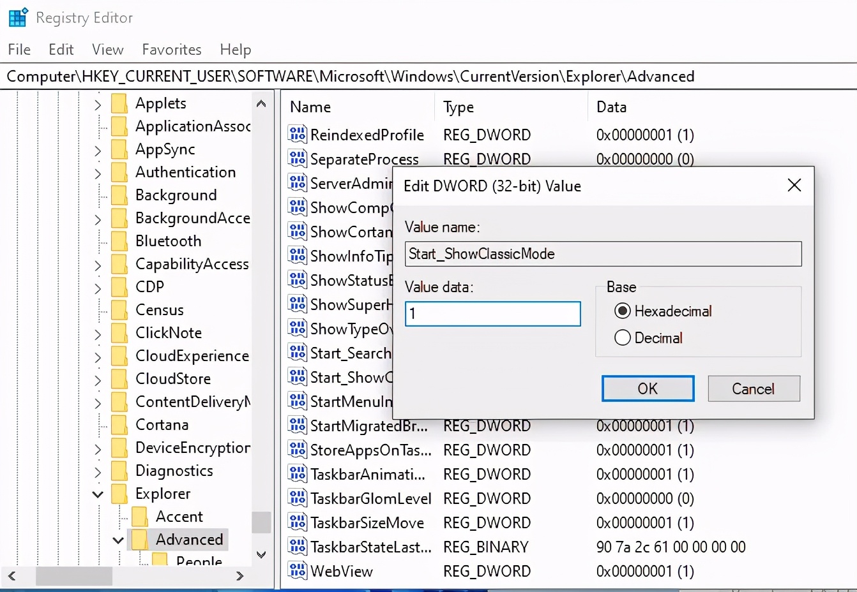Viewport: 857px width, 592px height.
Task: Expand the CloudExperience tree node
Action: coord(97,356)
